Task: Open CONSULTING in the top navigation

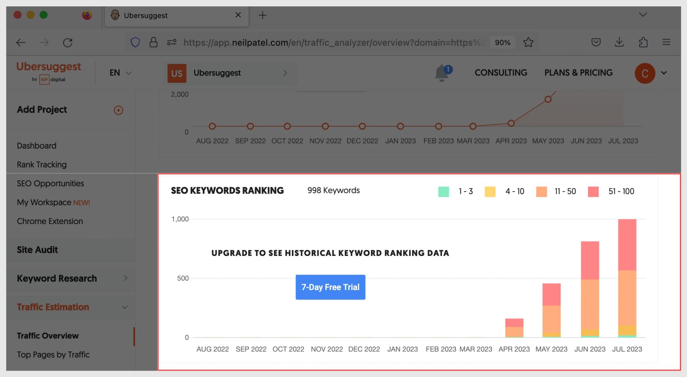Action: [x=501, y=73]
